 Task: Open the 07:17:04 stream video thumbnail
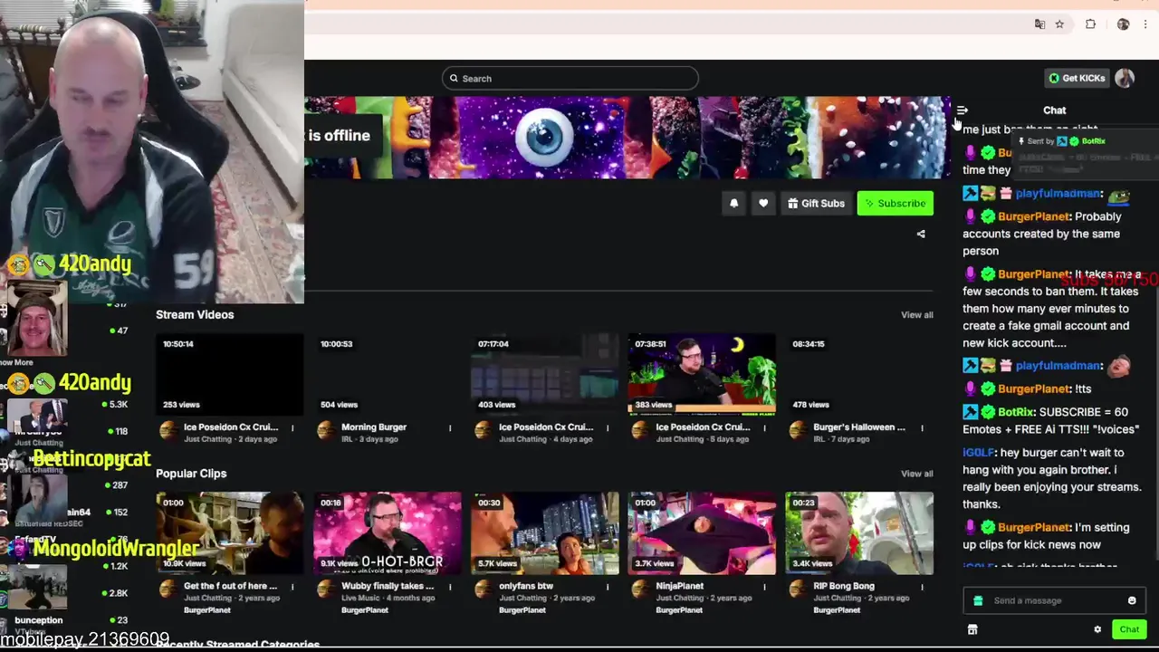544,374
